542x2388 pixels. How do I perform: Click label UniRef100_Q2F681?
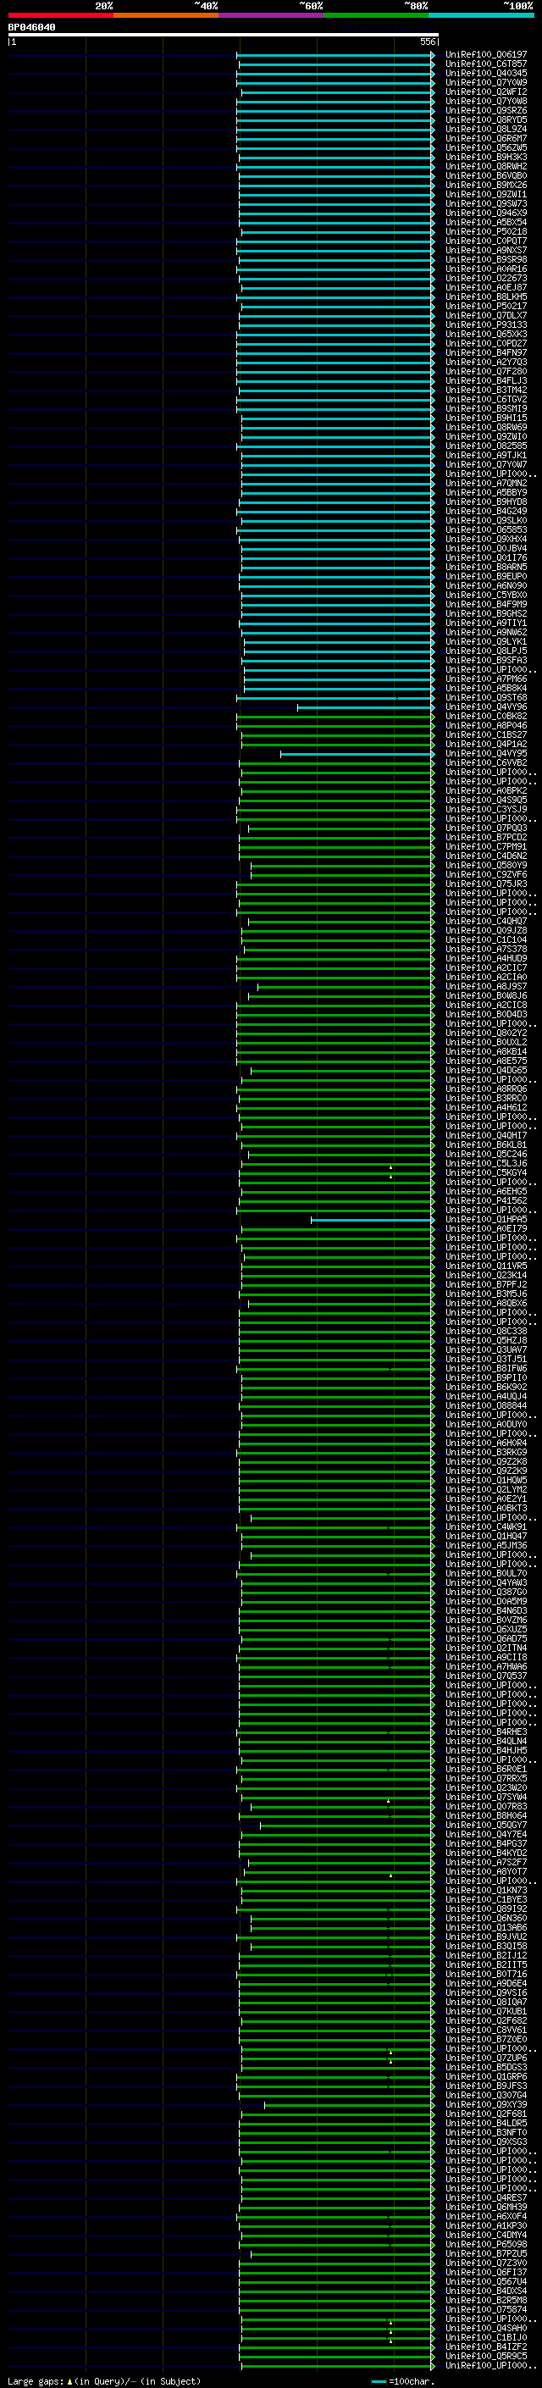[486, 2114]
